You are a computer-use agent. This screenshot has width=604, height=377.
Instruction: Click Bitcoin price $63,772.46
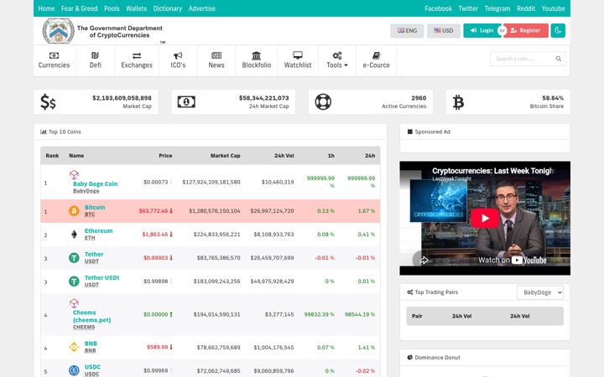point(154,211)
